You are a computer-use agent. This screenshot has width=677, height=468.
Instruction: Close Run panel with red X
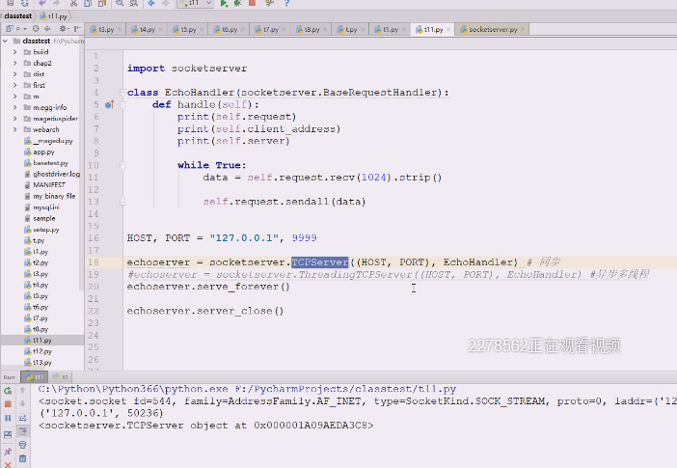coord(8,464)
